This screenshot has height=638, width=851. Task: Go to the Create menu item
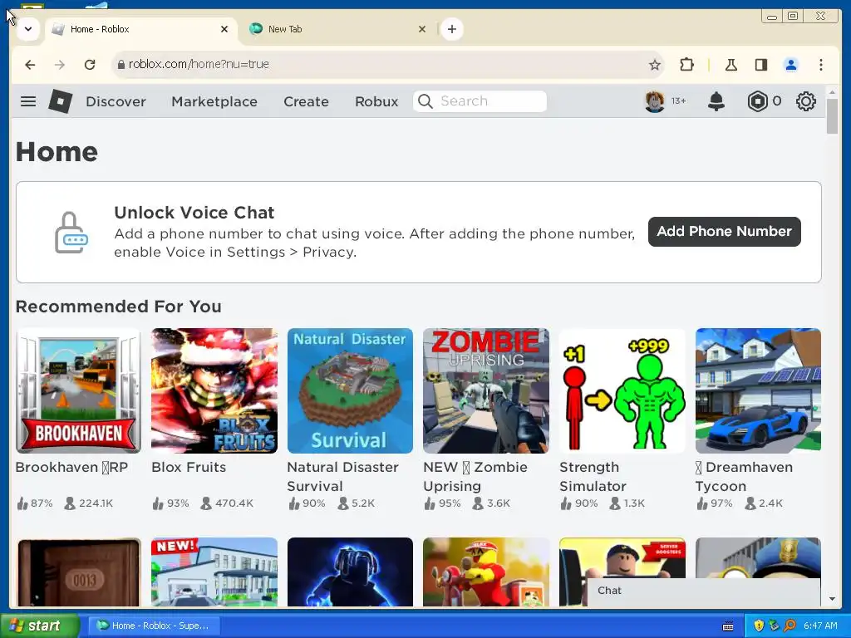(x=306, y=101)
